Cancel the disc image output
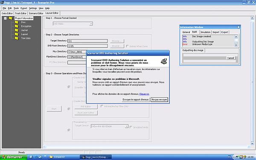 point(230,58)
